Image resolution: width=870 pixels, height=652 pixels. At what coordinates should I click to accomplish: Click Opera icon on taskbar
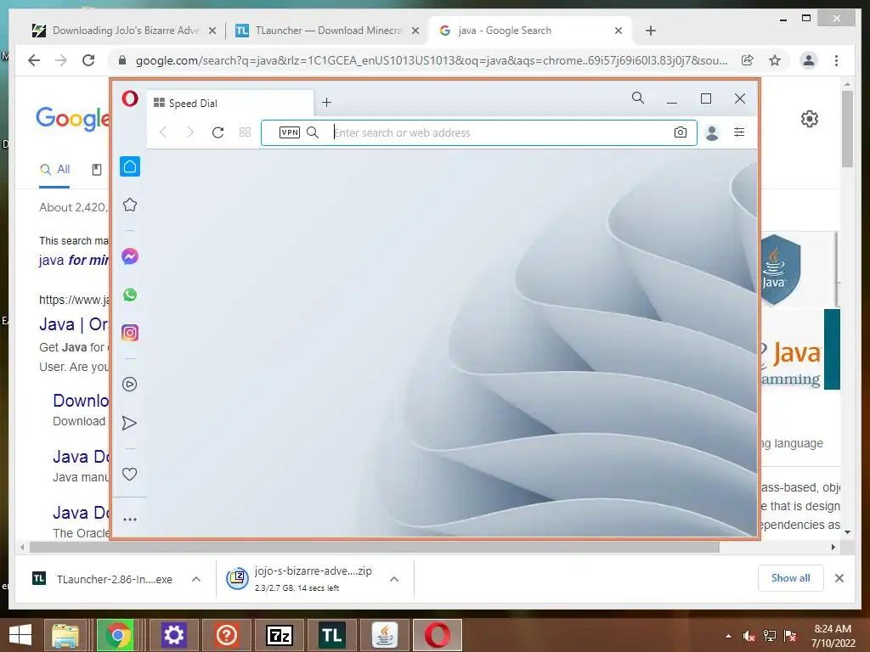click(x=438, y=635)
